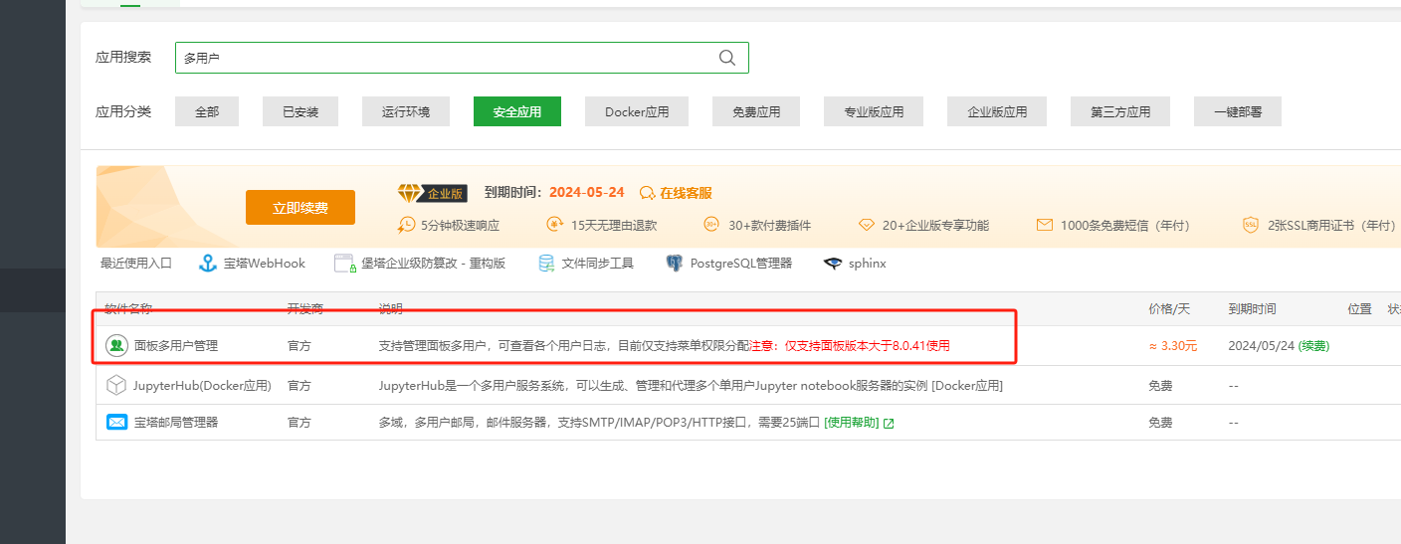Image resolution: width=1401 pixels, height=544 pixels.
Task: Click the 30+款付费插件 icon
Action: click(711, 225)
